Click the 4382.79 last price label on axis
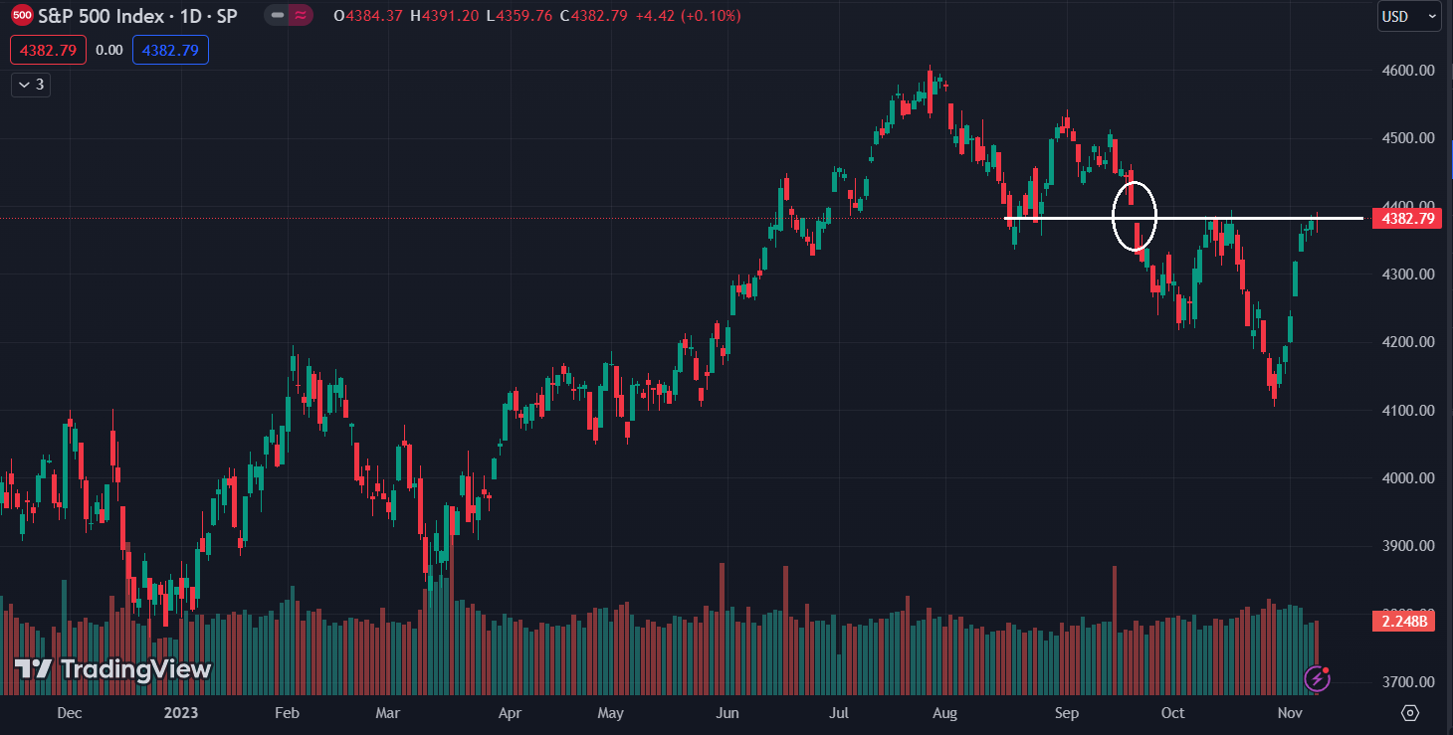Viewport: 1453px width, 735px height. pyautogui.click(x=1406, y=218)
